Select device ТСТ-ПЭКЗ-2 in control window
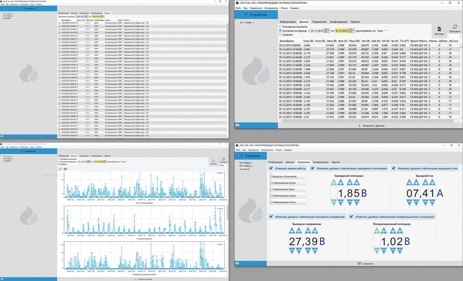463x281 pixels. [x=245, y=166]
